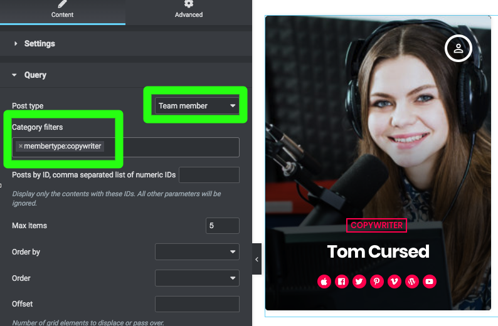Focus the Posts by ID input
This screenshot has width=498, height=326.
click(209, 175)
